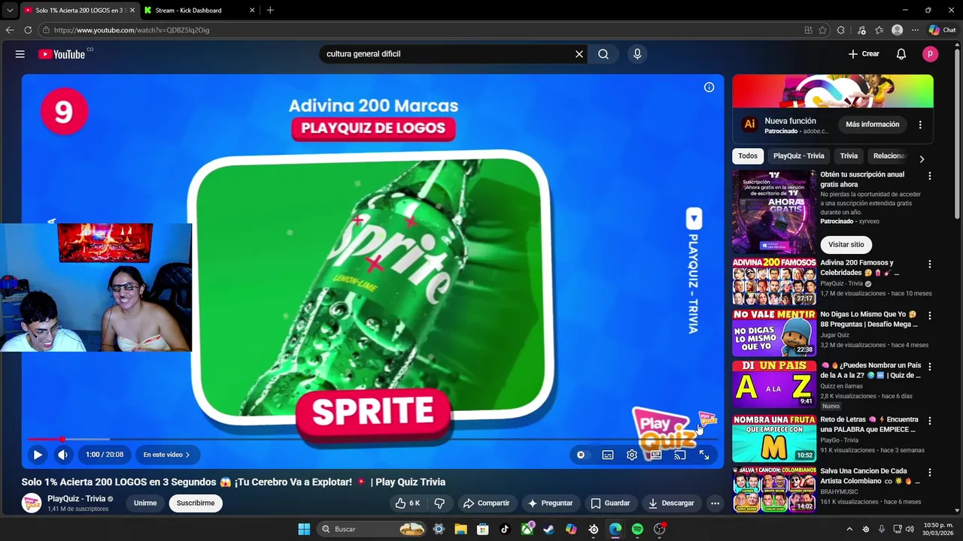Open options for 'Salva Una Cancion' video
Image resolution: width=963 pixels, height=541 pixels.
pos(930,473)
